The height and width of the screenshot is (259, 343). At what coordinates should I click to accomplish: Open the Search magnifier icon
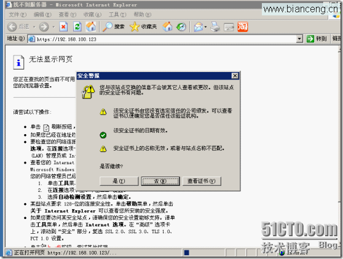(108, 26)
